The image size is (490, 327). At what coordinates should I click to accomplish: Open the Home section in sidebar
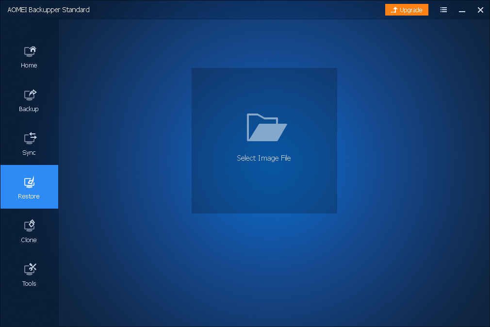(29, 57)
